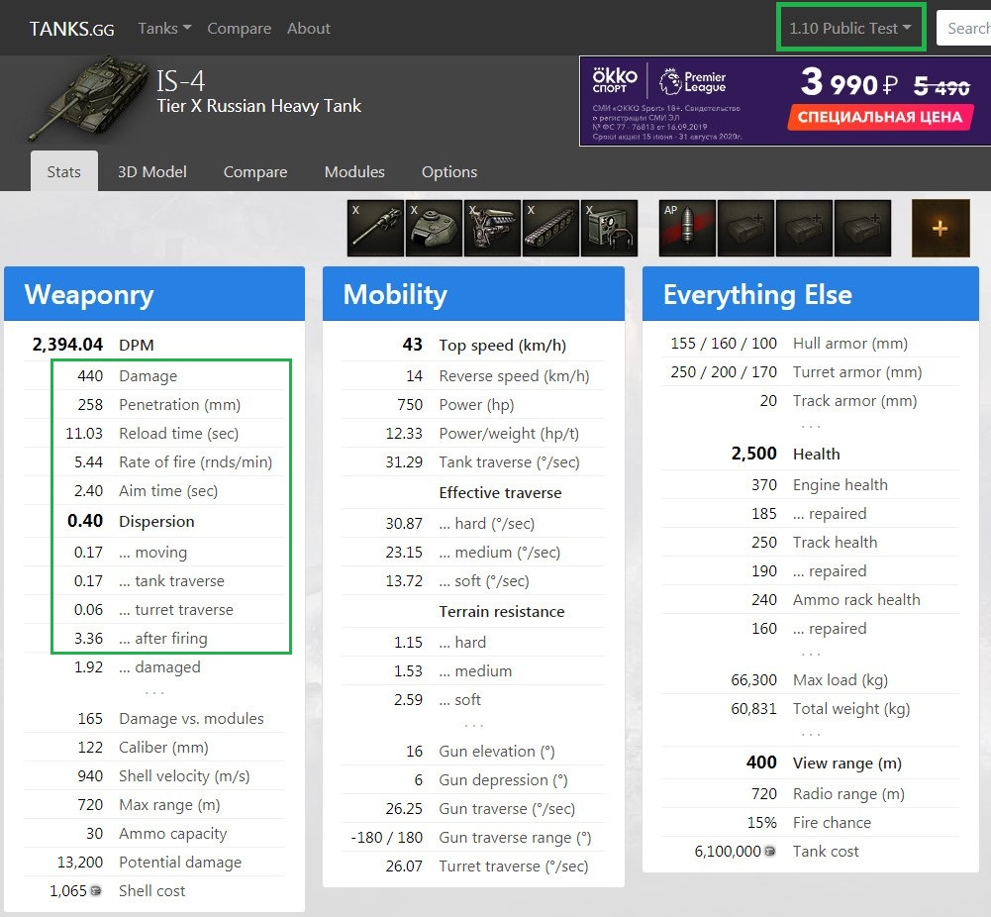
Task: Select the tier X radio module icon
Action: (x=609, y=229)
